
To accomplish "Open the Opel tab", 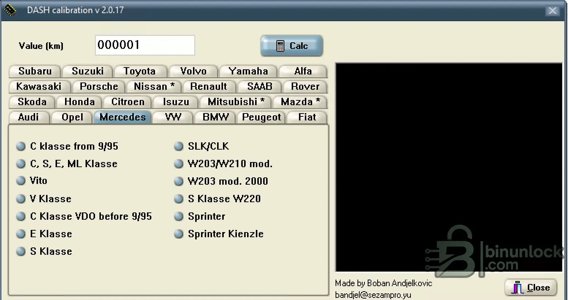I will click(72, 117).
